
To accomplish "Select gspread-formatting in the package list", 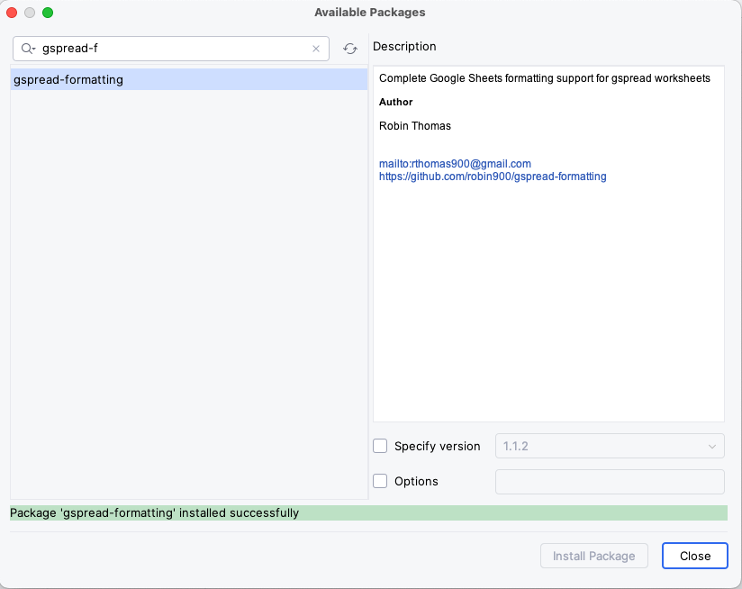I will (68, 79).
